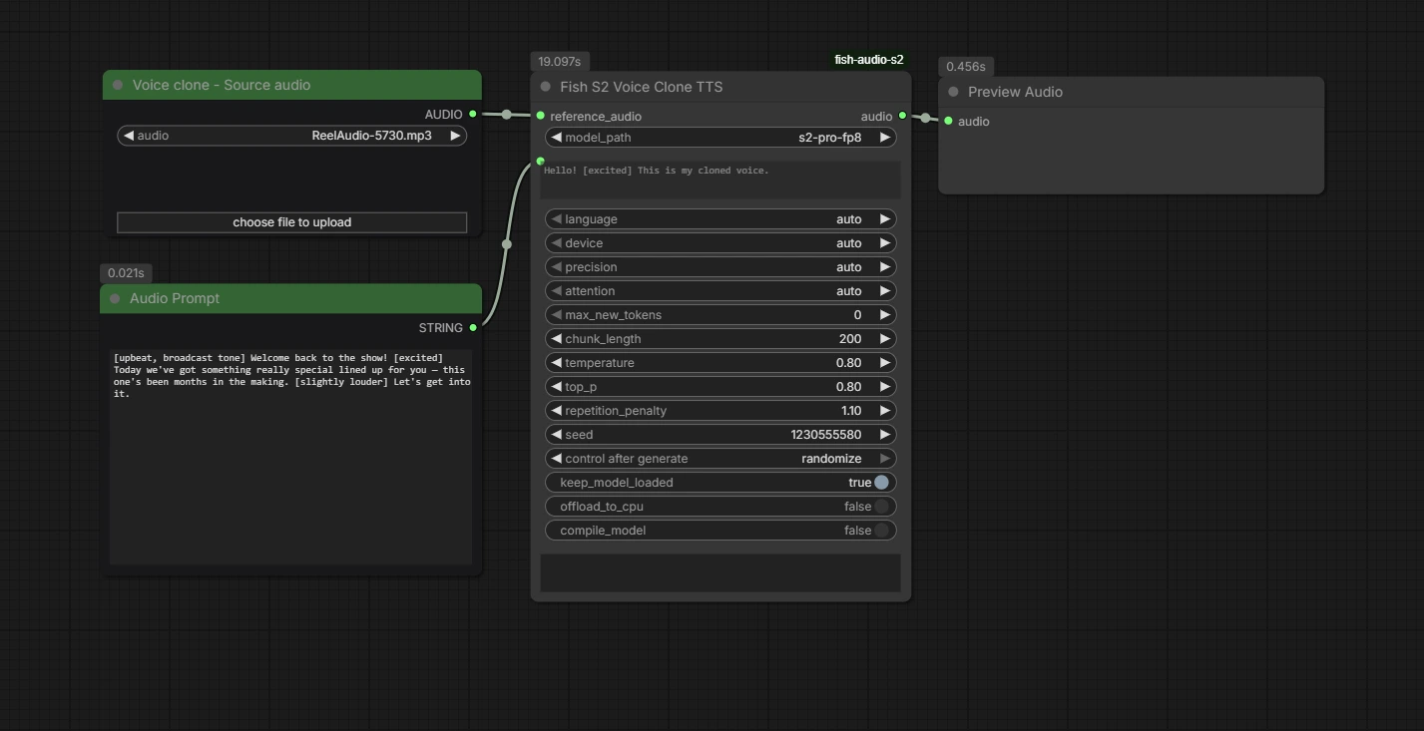Click the chunk_length value field
The width and height of the screenshot is (1424, 731).
720,339
